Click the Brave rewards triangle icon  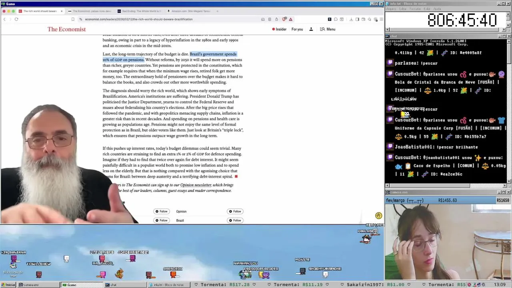[x=291, y=19]
